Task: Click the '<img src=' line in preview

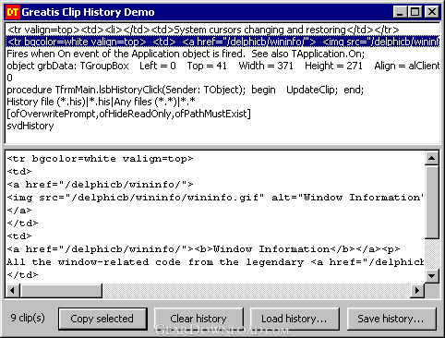Action: pyautogui.click(x=215, y=198)
